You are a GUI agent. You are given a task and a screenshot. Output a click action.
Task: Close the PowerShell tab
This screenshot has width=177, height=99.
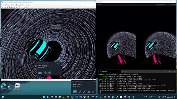[119, 71]
